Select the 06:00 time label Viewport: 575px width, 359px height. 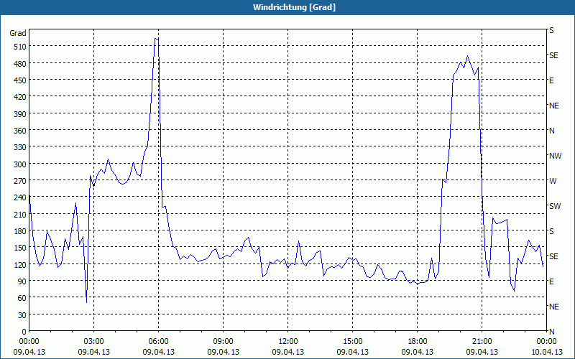pyautogui.click(x=158, y=342)
